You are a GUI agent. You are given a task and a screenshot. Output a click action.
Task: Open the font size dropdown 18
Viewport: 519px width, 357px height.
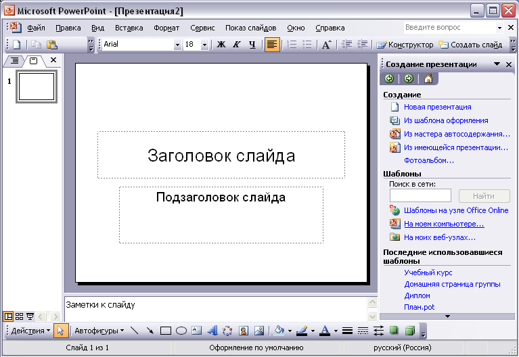tap(205, 45)
